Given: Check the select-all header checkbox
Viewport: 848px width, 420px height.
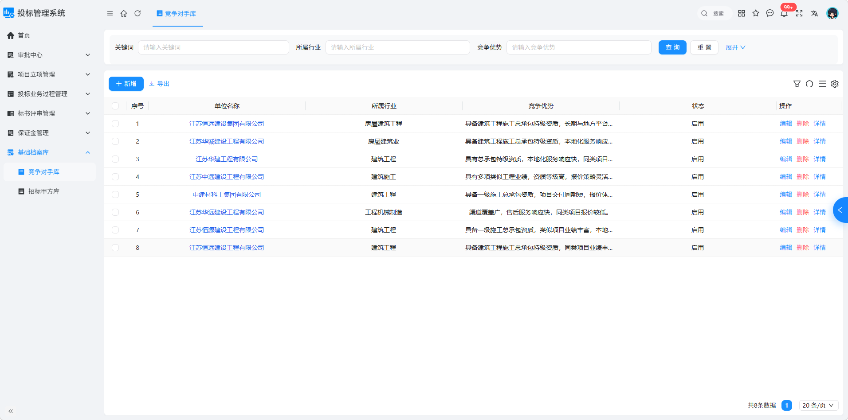Looking at the screenshot, I should point(115,106).
